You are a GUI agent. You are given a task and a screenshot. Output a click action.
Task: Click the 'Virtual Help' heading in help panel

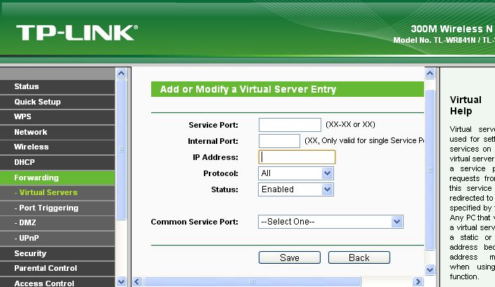465,105
